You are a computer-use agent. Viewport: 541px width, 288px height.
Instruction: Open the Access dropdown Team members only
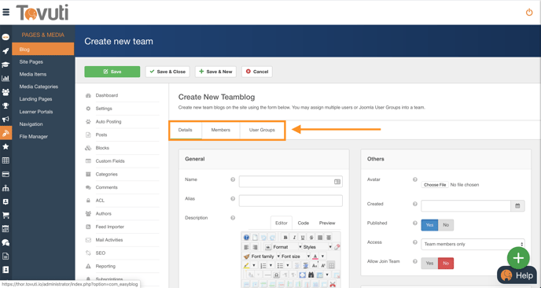click(x=473, y=244)
